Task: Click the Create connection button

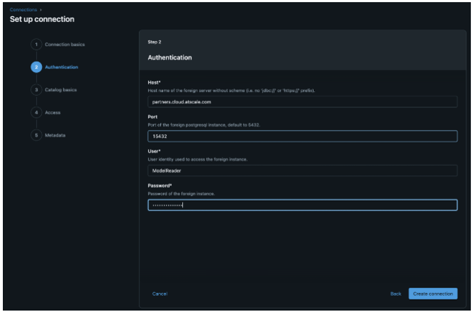Action: point(433,294)
